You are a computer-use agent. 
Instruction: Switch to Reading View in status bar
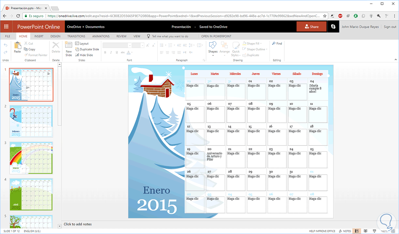tap(365, 231)
